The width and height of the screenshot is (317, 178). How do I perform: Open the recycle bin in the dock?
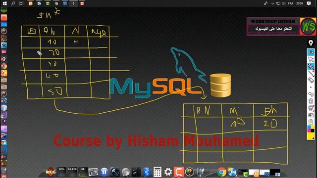click(200, 173)
